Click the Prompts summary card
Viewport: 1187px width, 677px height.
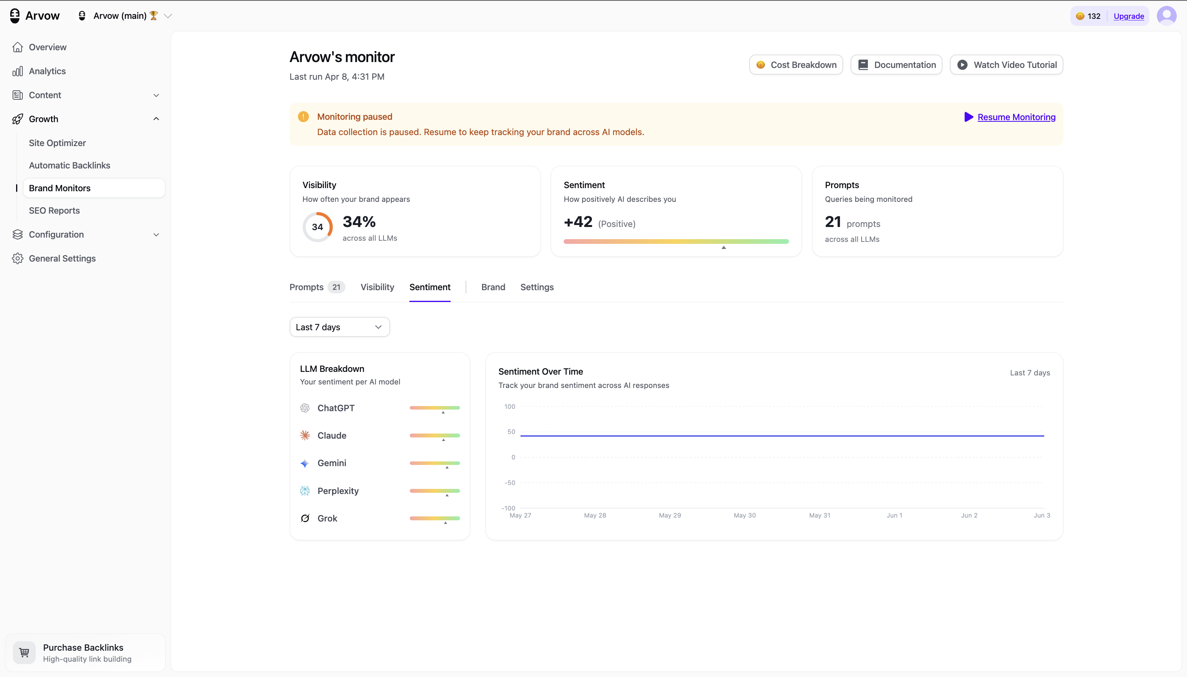937,211
